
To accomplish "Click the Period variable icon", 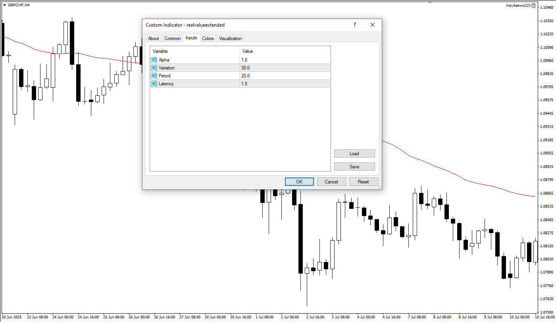I will [154, 76].
